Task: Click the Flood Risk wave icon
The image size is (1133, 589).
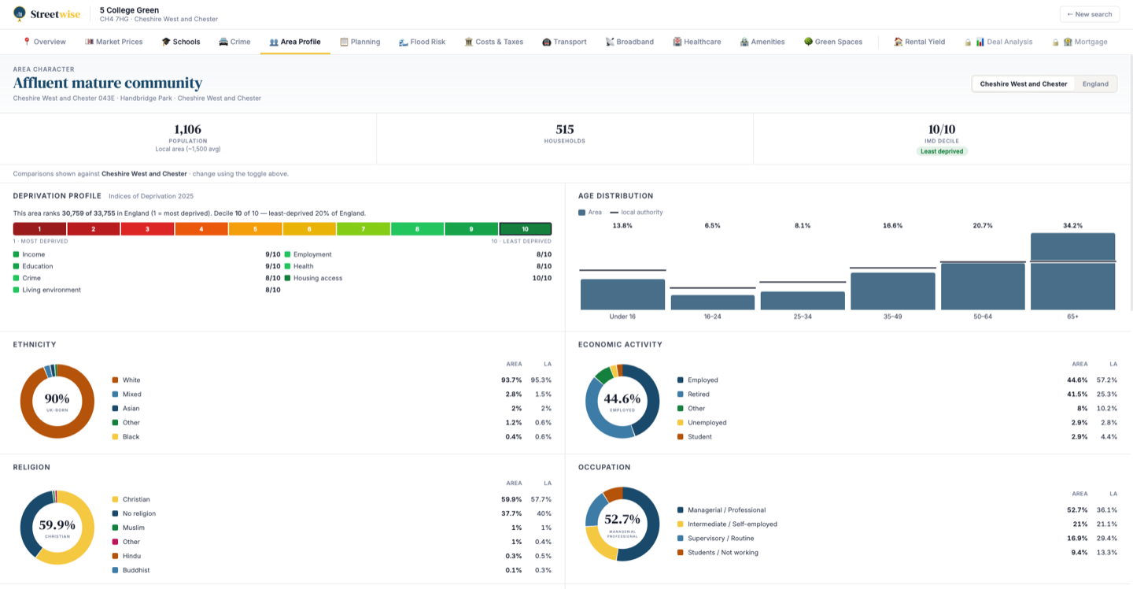Action: 403,42
